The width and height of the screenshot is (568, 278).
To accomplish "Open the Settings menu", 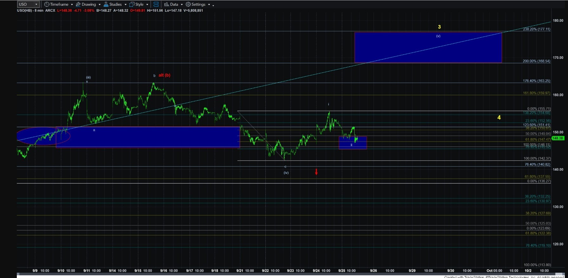I will [198, 4].
